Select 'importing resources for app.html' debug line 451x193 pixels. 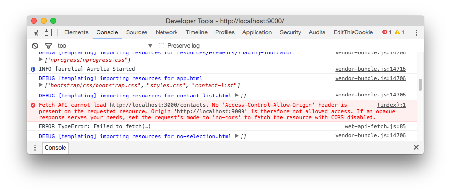[121, 78]
